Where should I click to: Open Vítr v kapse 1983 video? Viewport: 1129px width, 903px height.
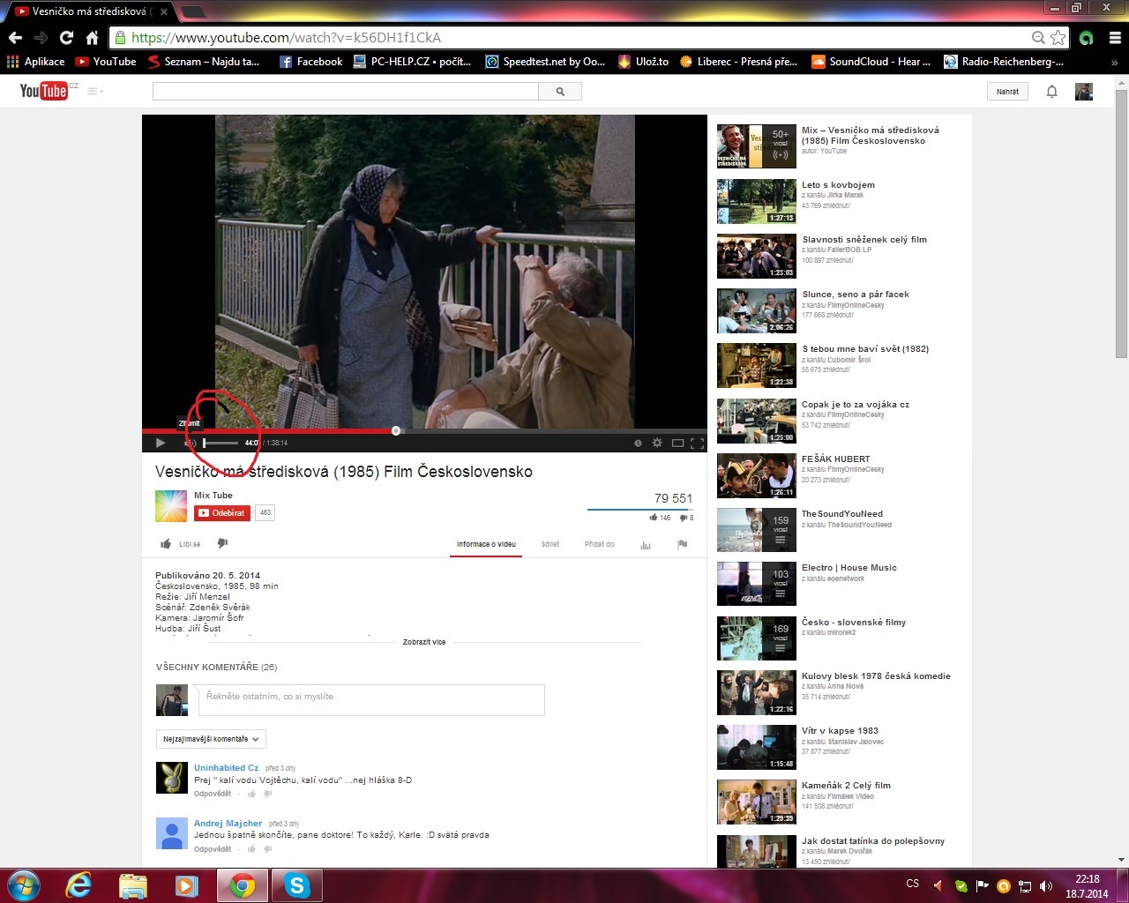[840, 731]
